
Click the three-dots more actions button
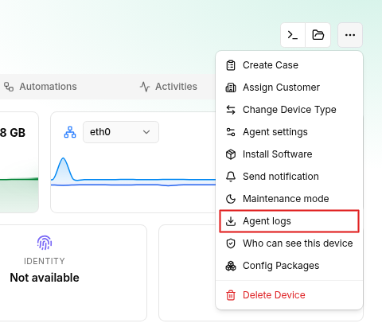tap(350, 35)
